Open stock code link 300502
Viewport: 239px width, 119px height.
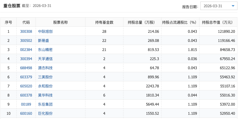click(26, 41)
